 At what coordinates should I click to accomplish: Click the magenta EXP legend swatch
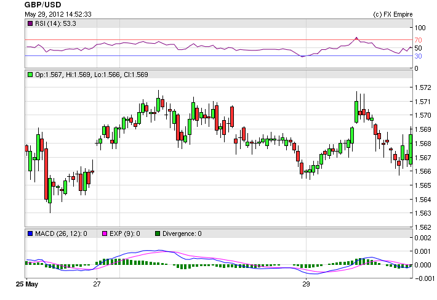[105, 233]
